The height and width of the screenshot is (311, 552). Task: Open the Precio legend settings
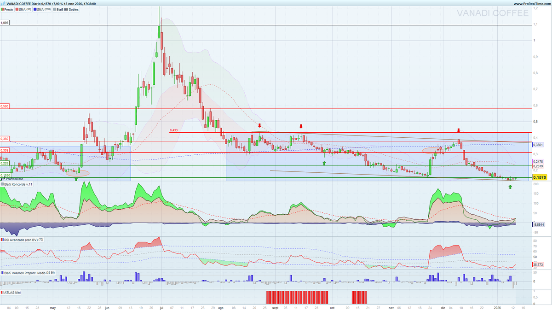click(x=8, y=9)
